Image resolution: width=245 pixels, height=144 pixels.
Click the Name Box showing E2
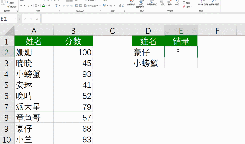[x=7, y=19]
